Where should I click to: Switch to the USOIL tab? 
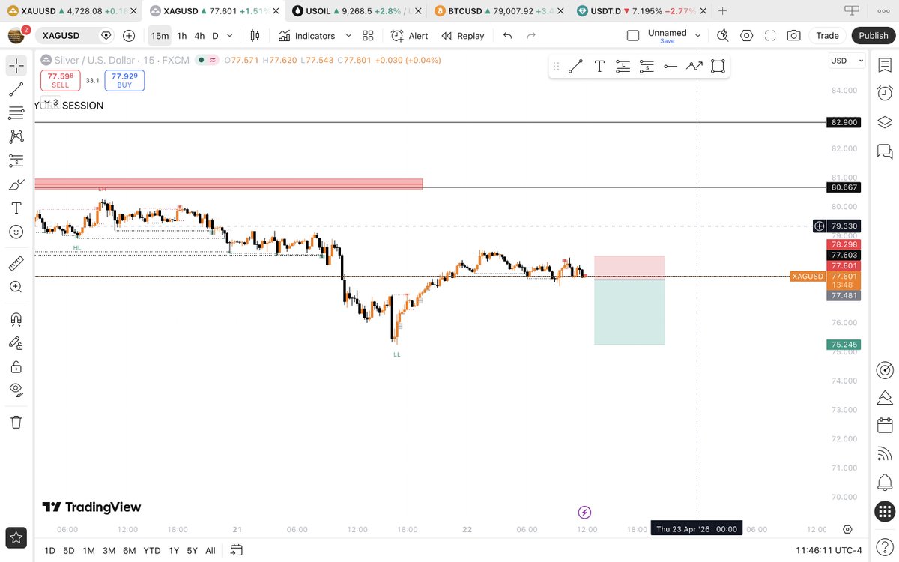pos(355,11)
